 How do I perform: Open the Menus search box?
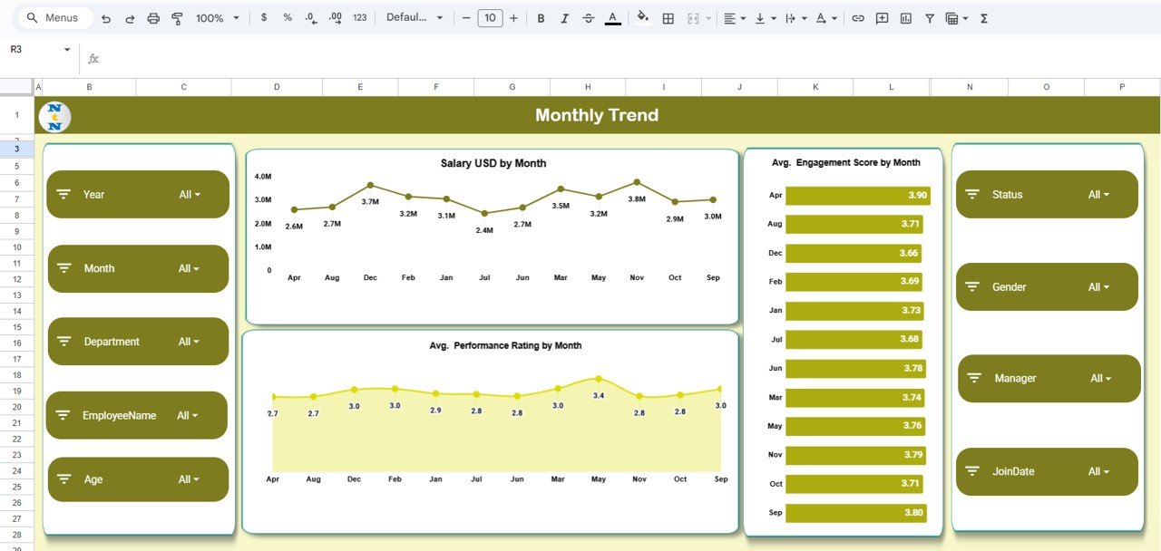coord(54,17)
